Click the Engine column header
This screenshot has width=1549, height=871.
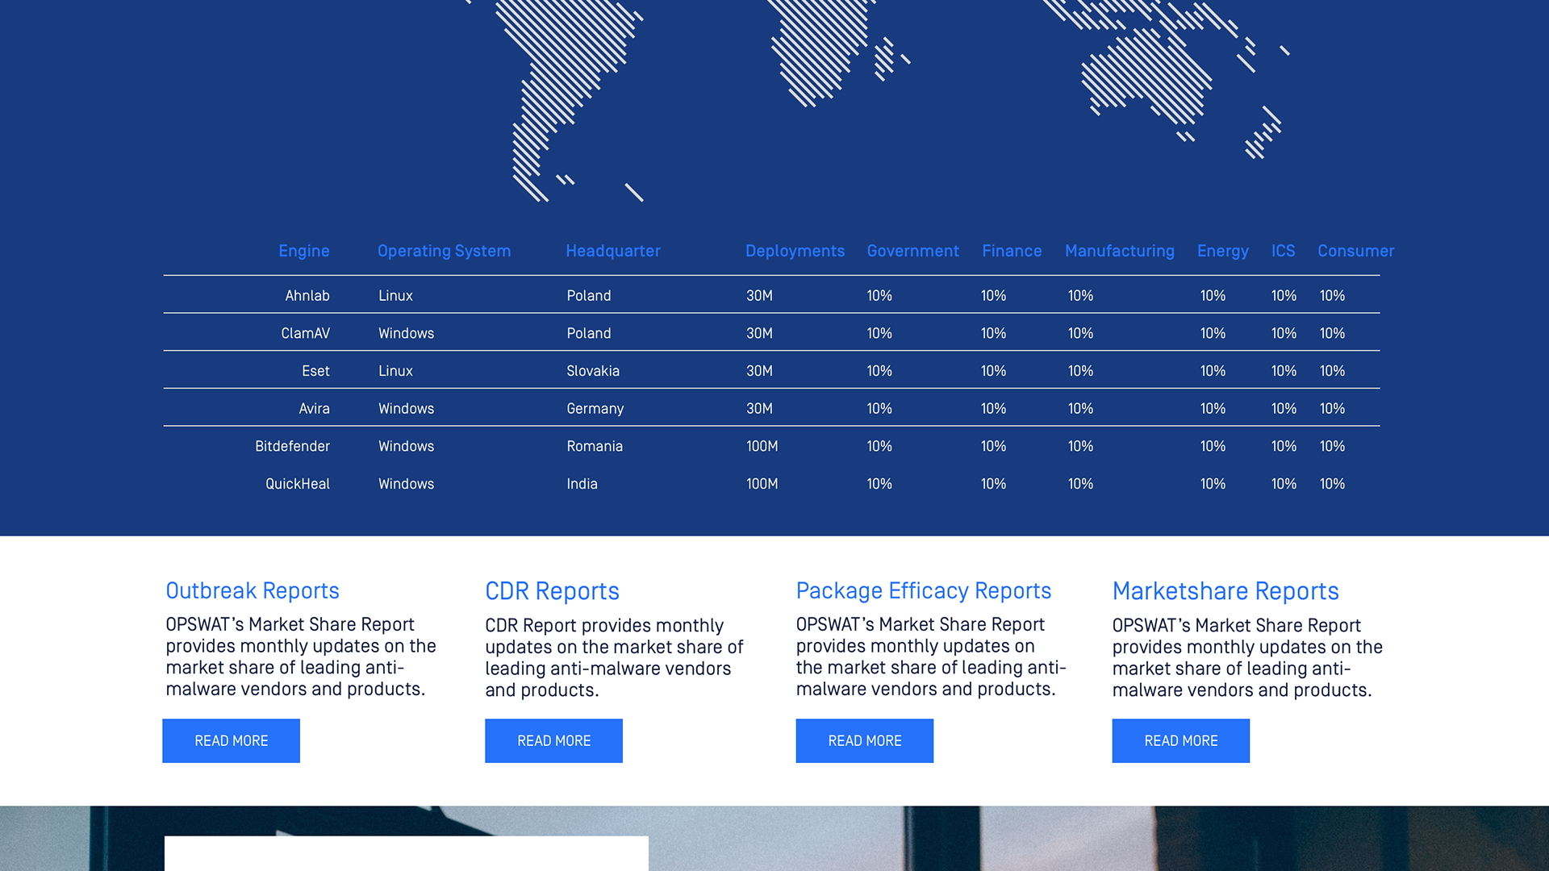click(x=303, y=251)
